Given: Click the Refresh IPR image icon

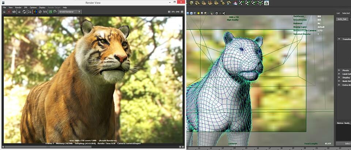Looking at the screenshot, I should click(24, 12).
